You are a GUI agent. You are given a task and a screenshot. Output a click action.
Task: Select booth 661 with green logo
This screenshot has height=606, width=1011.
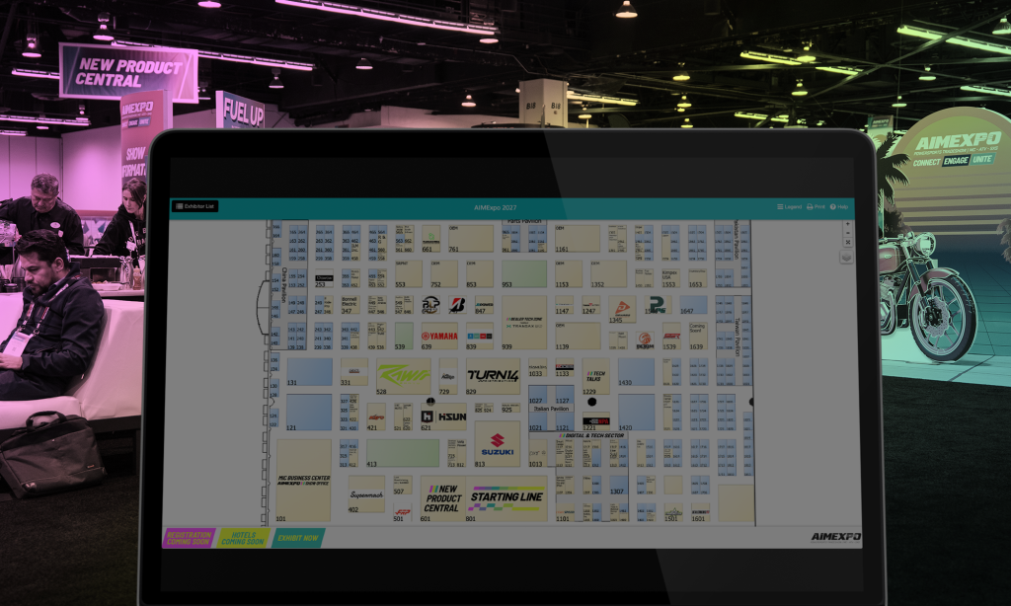pyautogui.click(x=430, y=239)
